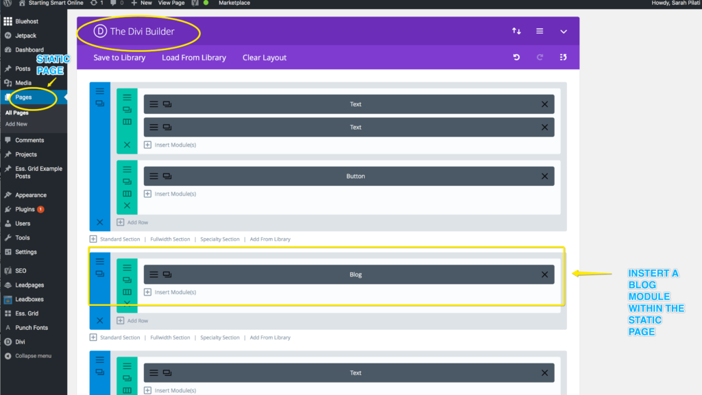
Task: Open row settings of the Blog row
Action: coord(127,268)
